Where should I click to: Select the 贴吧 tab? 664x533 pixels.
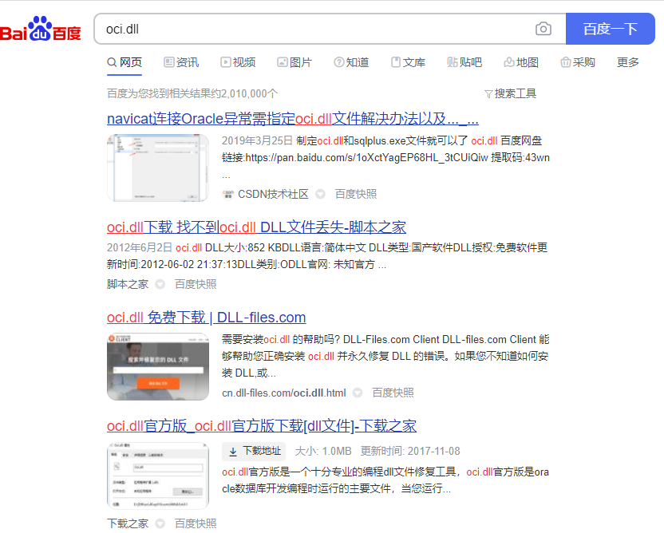click(464, 62)
